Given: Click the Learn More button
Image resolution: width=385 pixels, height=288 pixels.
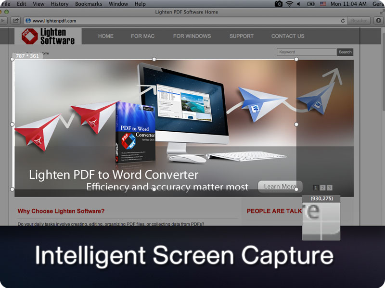Looking at the screenshot, I should click(x=280, y=187).
